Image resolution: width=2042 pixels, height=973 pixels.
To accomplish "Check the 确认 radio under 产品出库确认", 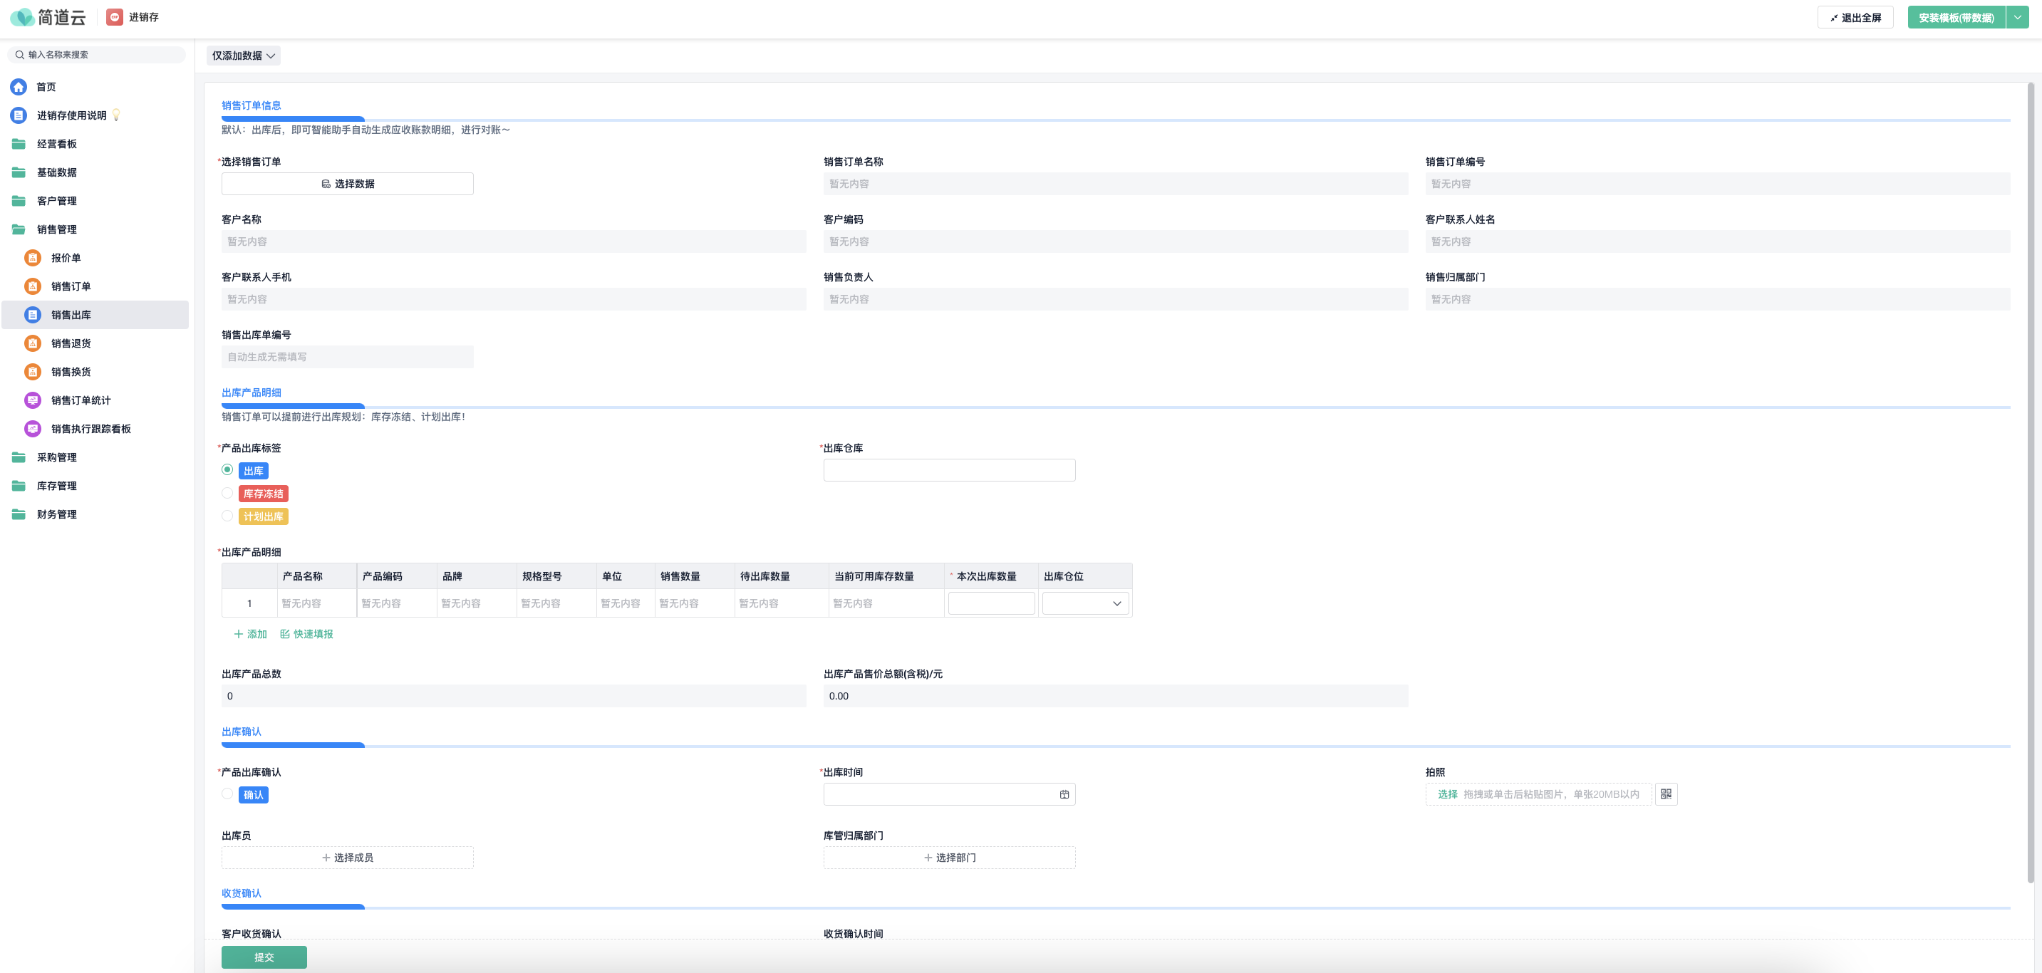I will 227,794.
